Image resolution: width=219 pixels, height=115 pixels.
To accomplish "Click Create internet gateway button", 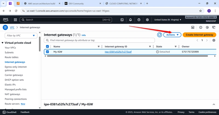I will tap(200, 35).
